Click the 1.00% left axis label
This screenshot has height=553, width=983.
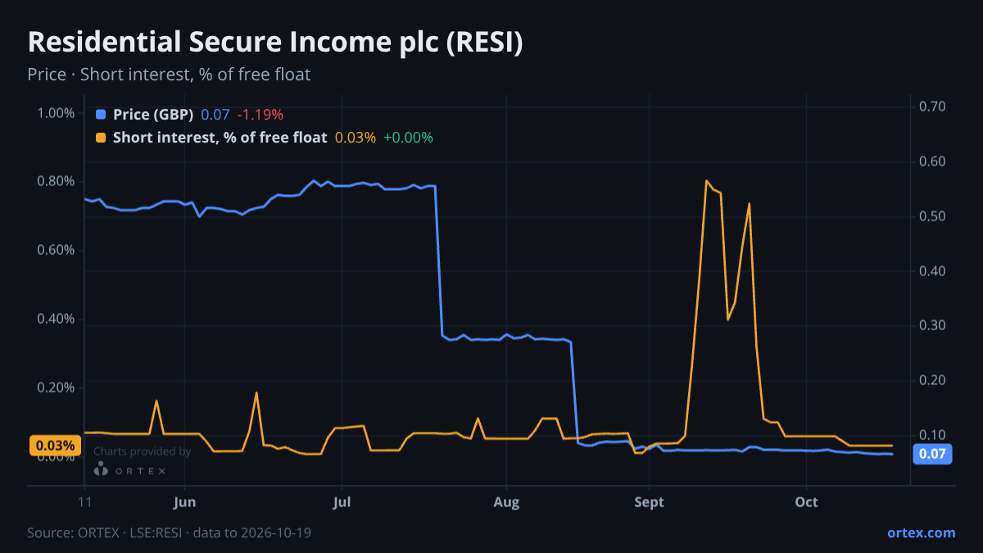57,112
